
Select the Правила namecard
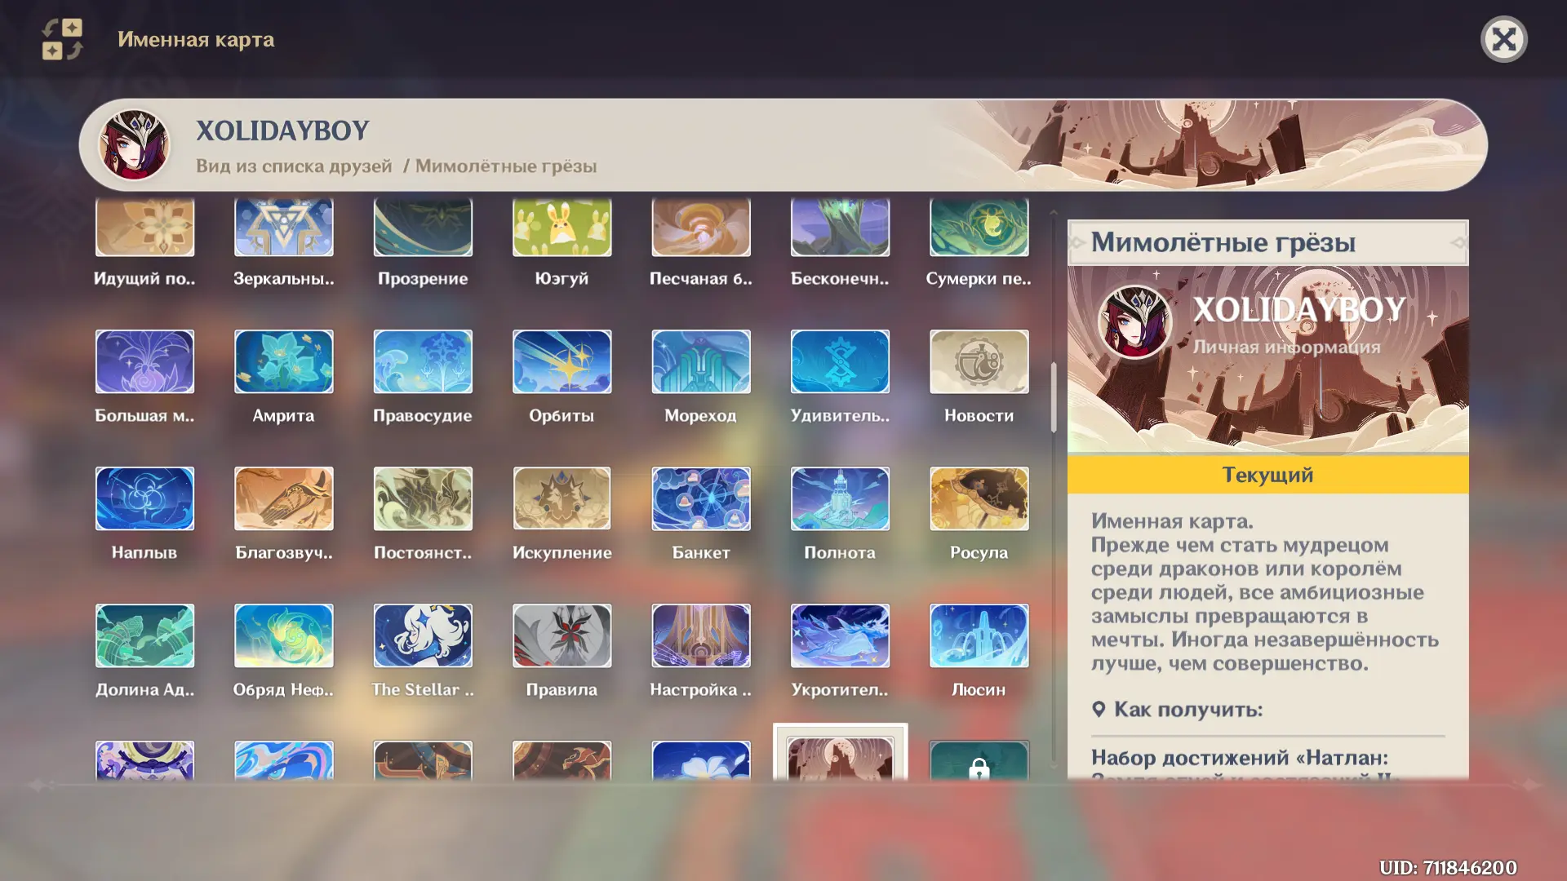click(x=562, y=635)
